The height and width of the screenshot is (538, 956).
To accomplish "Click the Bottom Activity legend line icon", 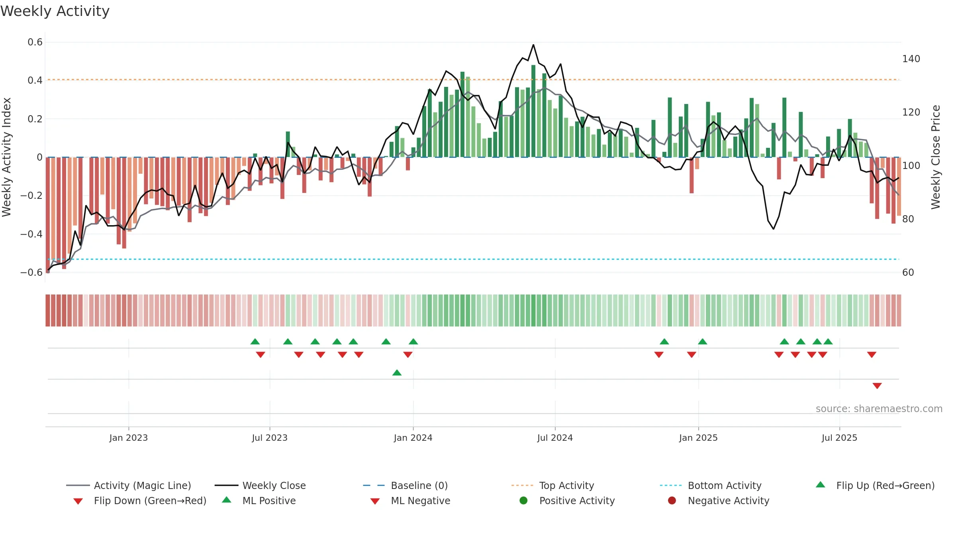I will click(671, 485).
